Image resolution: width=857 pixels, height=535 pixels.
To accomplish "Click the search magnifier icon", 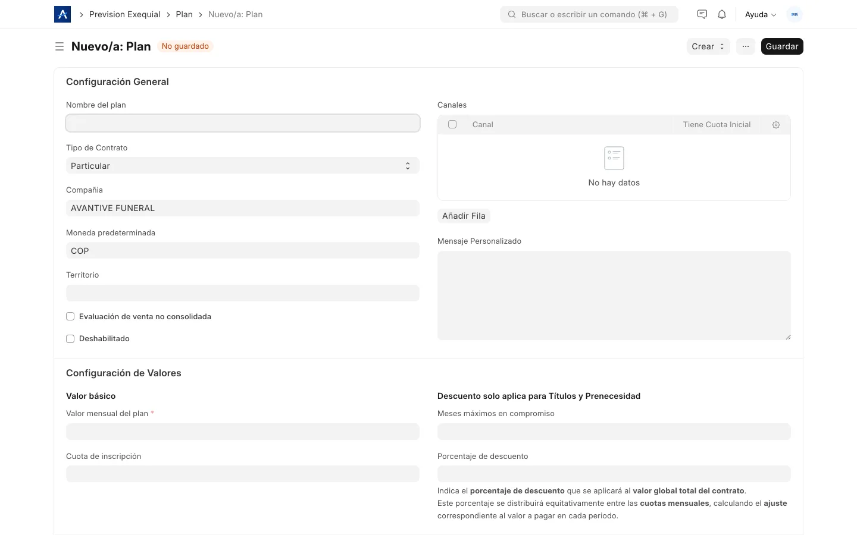I will point(512,14).
